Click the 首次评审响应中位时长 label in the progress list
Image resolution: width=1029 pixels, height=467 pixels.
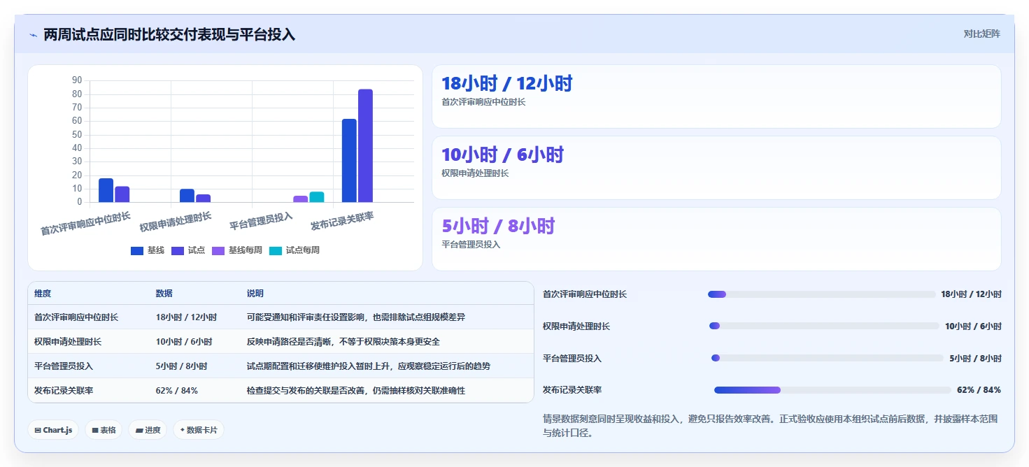click(585, 294)
